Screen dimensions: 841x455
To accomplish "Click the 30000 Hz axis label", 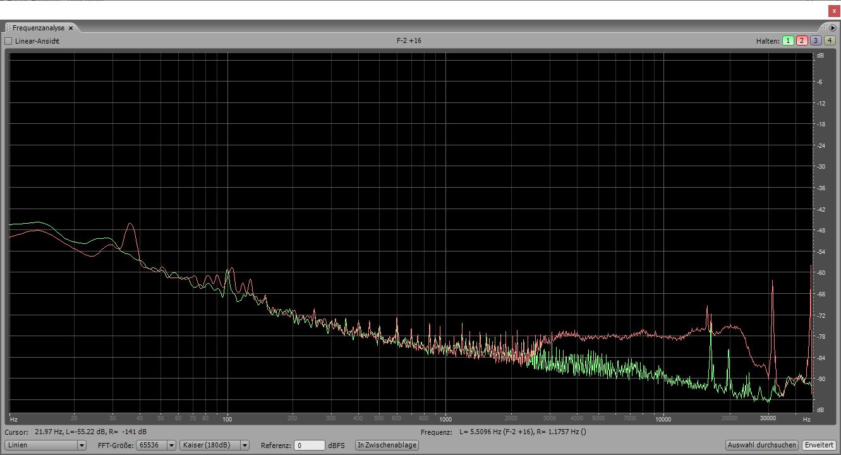I will click(768, 419).
